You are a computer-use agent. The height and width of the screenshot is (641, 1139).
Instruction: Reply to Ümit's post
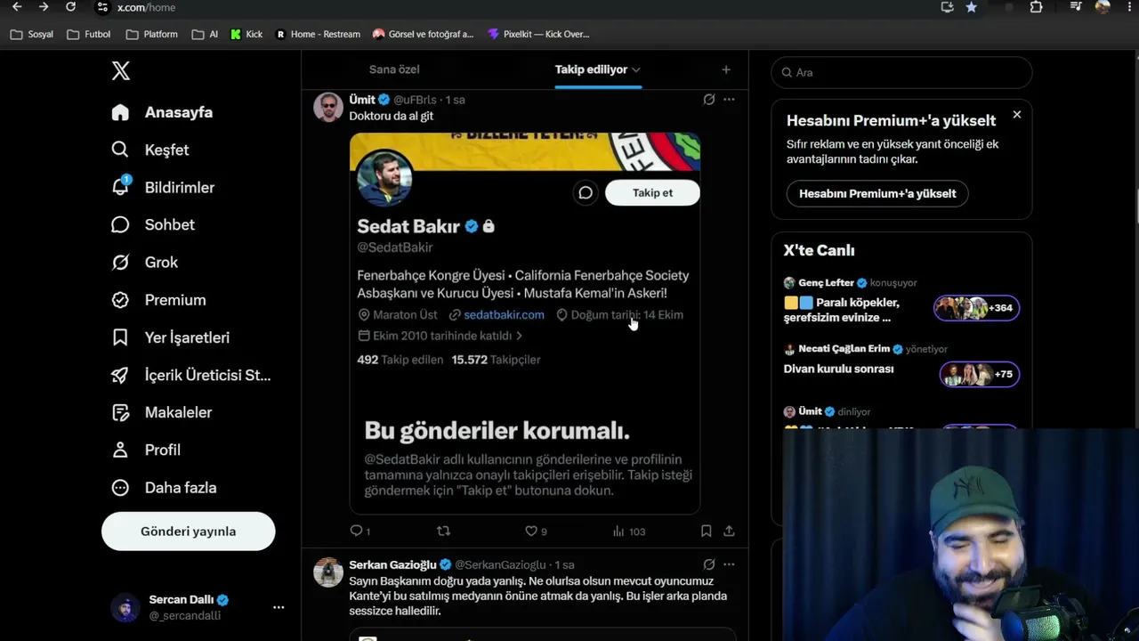(x=359, y=531)
